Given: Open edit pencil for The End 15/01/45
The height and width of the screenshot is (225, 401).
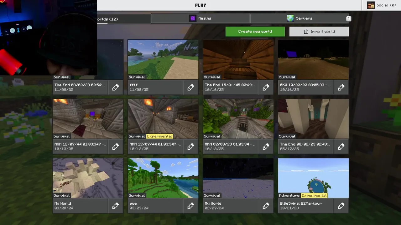Looking at the screenshot, I should (x=266, y=87).
